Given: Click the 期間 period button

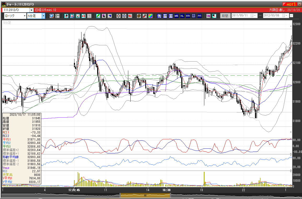Looking at the screenshot, I should pyautogui.click(x=225, y=16).
